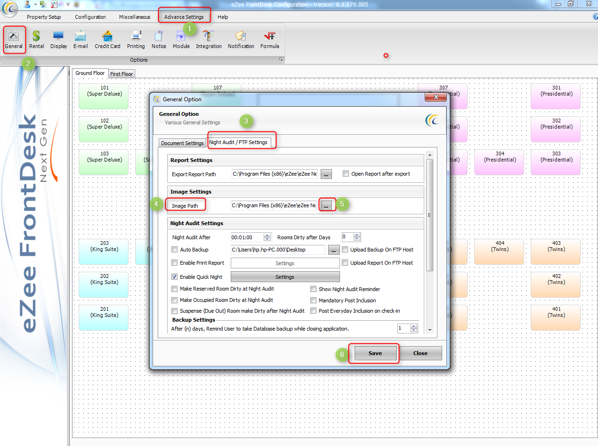Viewport: 598px width, 446px height.
Task: Select room 301 Presidential tile
Action: (x=556, y=97)
